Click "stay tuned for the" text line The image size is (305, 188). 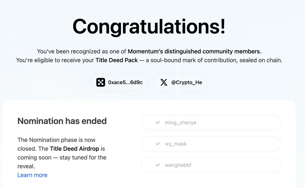pos(83,158)
